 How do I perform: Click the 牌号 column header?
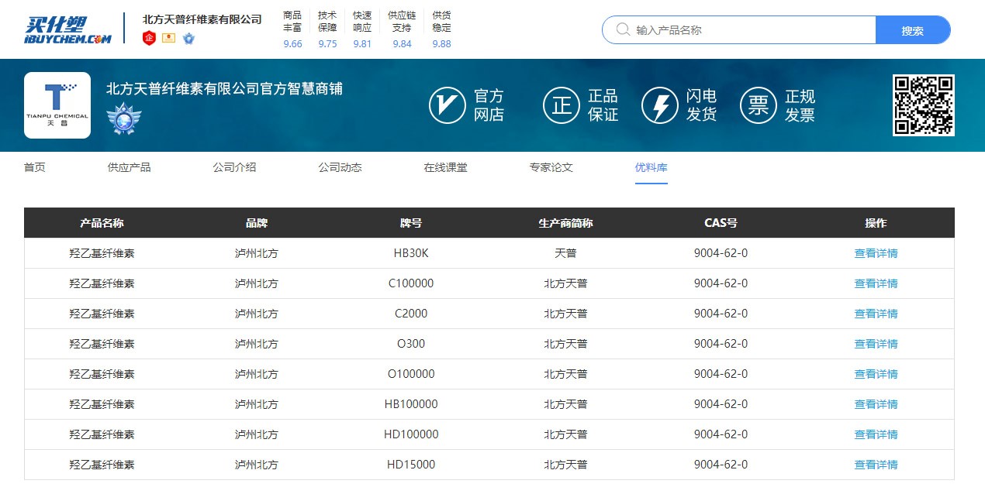(x=411, y=223)
